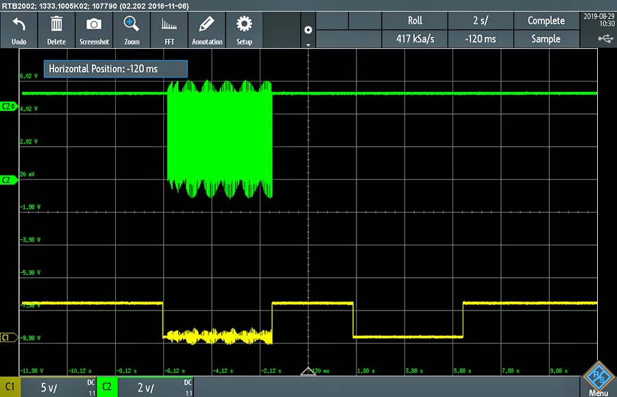The height and width of the screenshot is (397, 617).
Task: Open the -120 ms horizontal position field
Action: coord(481,38)
